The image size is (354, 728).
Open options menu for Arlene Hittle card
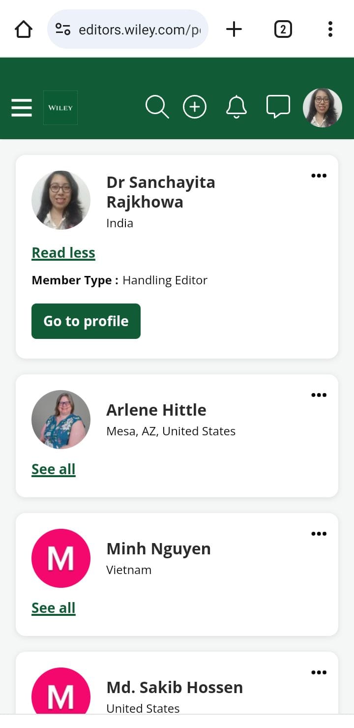[x=319, y=395]
